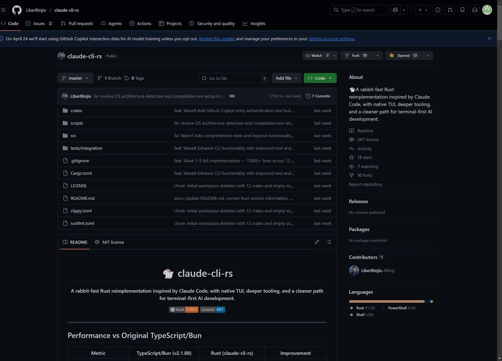The image size is (502, 361).
Task: Open the green Code dropdown button
Action: 320,78
